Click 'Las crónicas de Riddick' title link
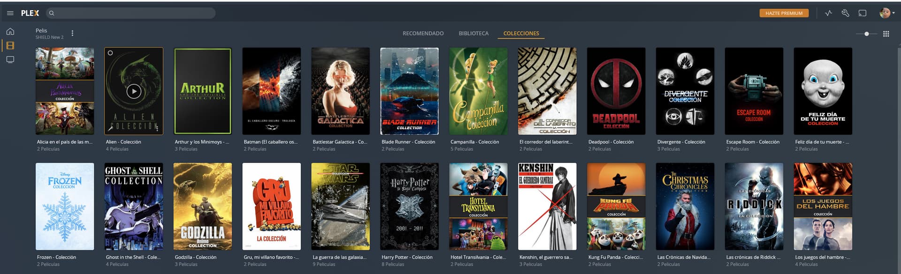This screenshot has width=901, height=274. pos(753,257)
